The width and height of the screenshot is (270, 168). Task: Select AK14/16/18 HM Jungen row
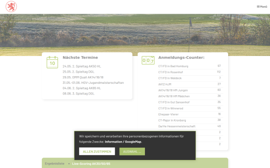coord(191,90)
